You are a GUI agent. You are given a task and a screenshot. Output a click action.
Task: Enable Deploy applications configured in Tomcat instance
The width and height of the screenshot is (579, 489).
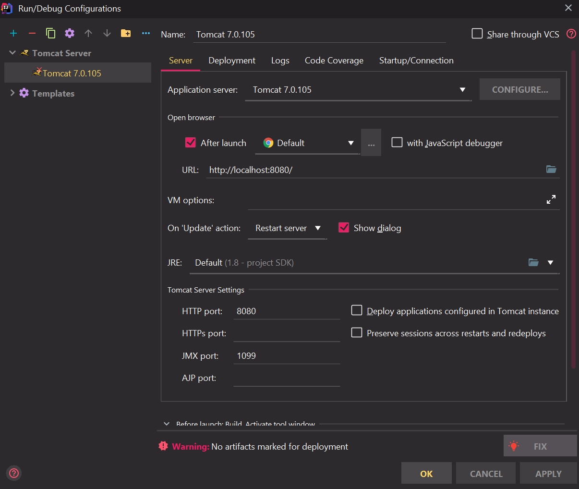(x=357, y=310)
